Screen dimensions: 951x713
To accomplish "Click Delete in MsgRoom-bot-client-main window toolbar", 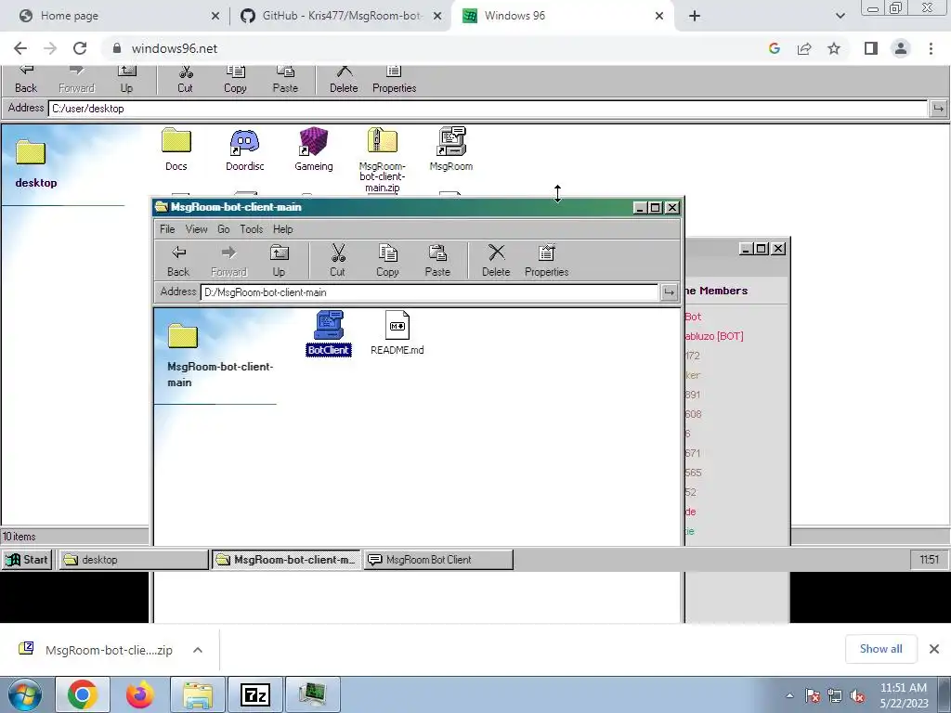I will pos(496,261).
